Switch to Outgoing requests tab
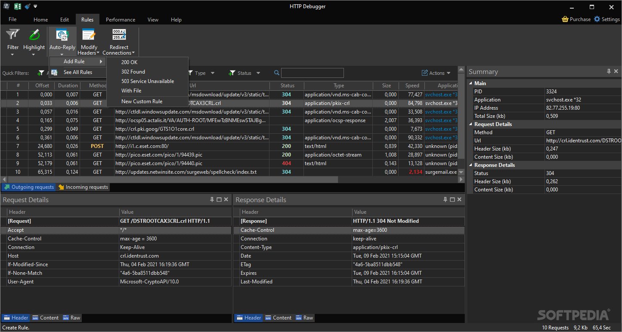 coord(29,187)
